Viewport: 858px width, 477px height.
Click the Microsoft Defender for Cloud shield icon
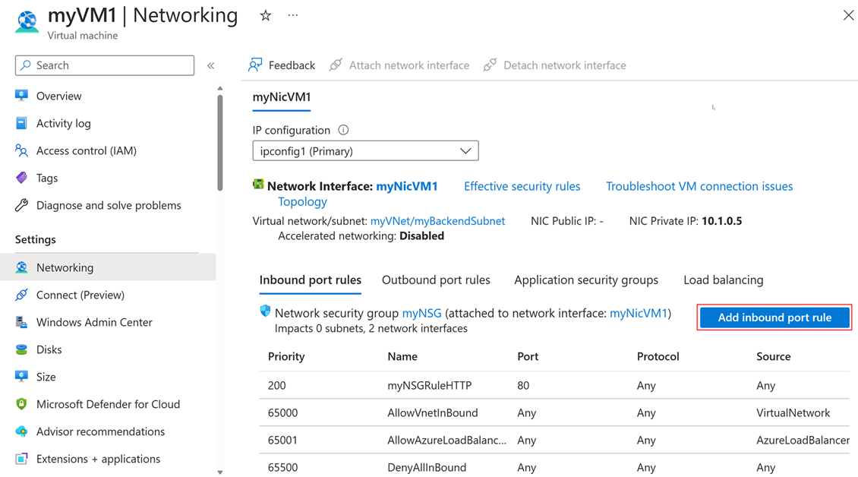click(x=21, y=404)
